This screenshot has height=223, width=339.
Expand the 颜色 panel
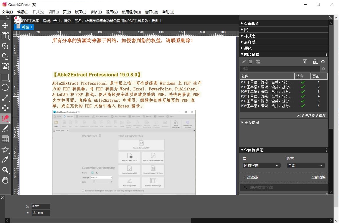click(x=242, y=48)
